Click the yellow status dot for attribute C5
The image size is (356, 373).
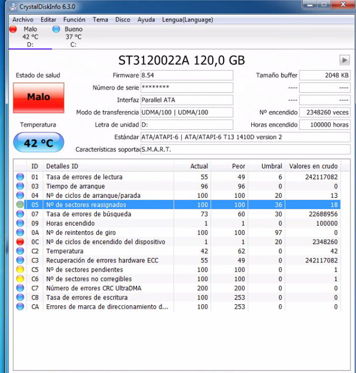pyautogui.click(x=20, y=270)
